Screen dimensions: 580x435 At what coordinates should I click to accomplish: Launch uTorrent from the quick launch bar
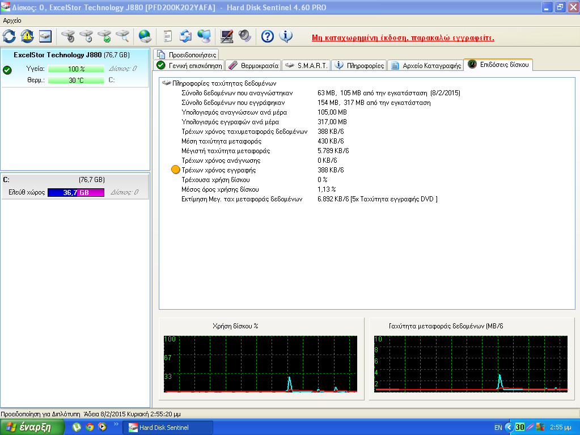tap(77, 427)
